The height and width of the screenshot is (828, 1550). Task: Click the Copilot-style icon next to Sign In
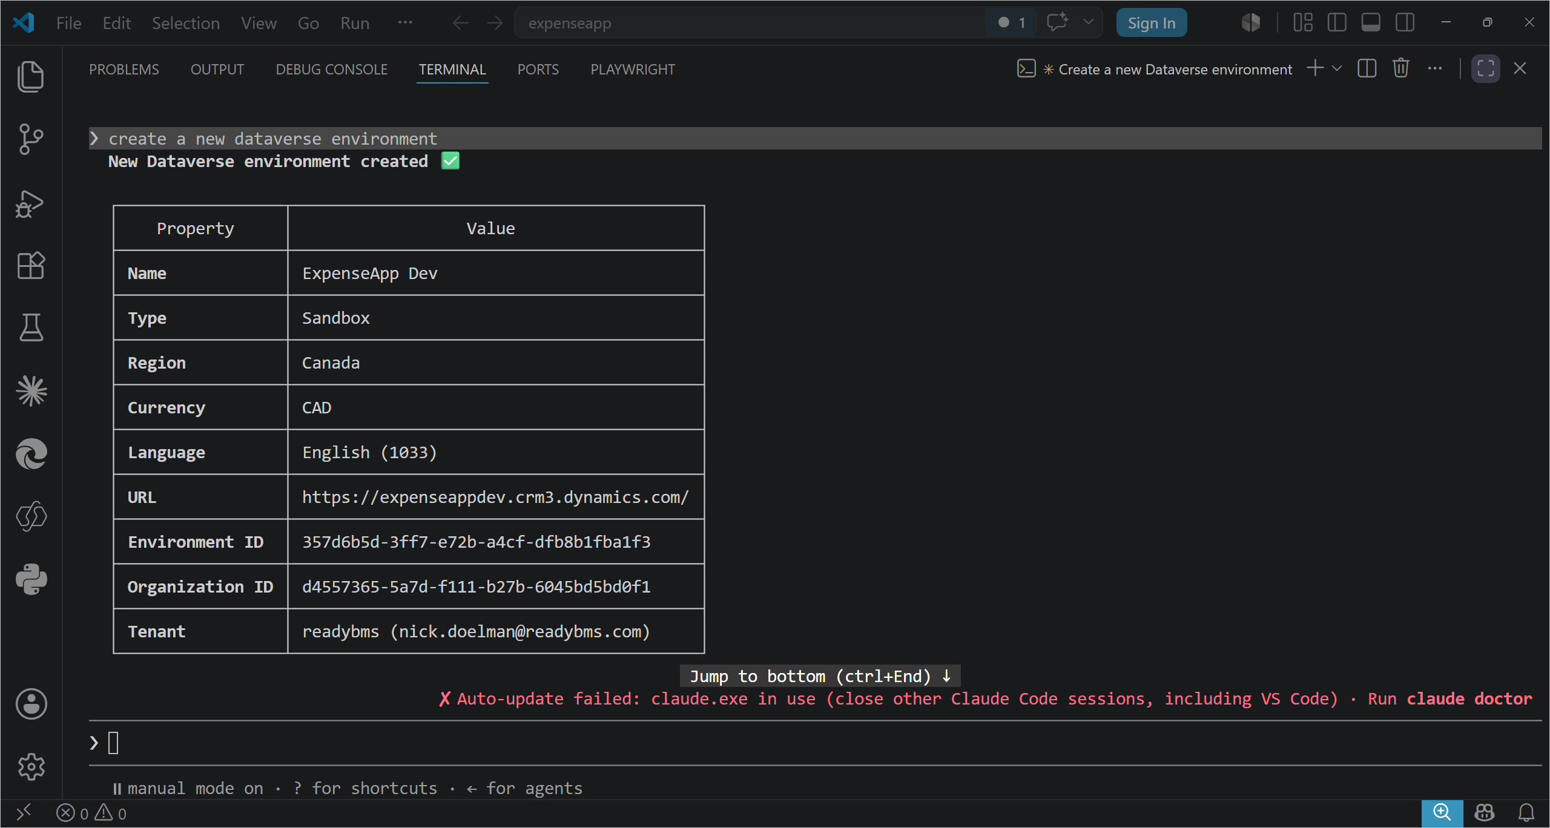point(1250,22)
